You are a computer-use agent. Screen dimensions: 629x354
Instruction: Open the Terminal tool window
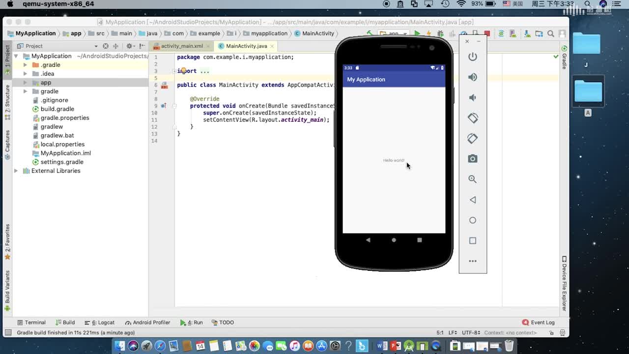click(31, 323)
